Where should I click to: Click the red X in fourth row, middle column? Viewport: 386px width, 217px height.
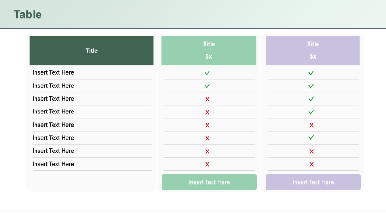click(207, 112)
